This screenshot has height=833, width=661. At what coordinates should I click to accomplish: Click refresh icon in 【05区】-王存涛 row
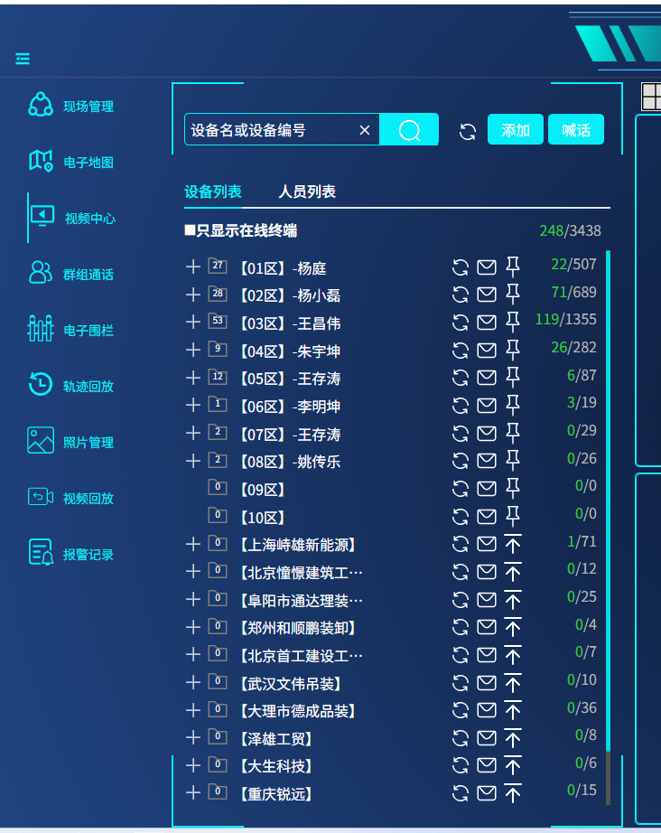point(461,378)
